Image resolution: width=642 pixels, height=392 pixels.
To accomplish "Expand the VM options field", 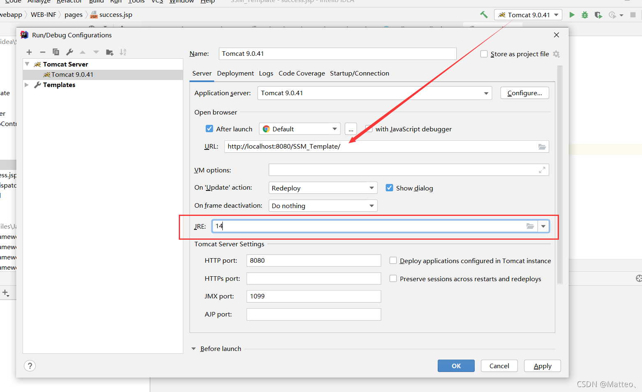I will (542, 170).
